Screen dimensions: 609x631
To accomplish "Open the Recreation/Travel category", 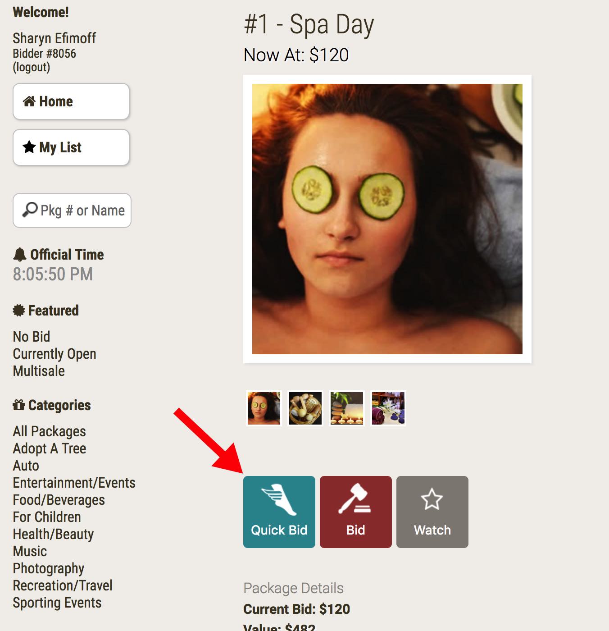I will (63, 585).
